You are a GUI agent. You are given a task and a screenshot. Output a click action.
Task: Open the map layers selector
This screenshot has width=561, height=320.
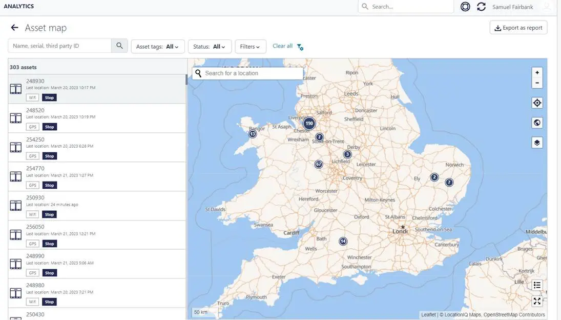537,143
